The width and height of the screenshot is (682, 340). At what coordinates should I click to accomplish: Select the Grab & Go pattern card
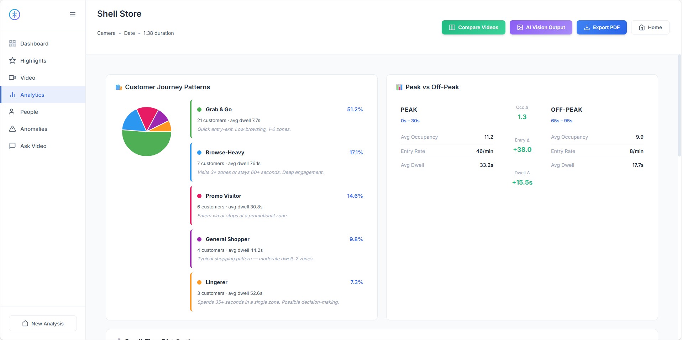tap(280, 119)
